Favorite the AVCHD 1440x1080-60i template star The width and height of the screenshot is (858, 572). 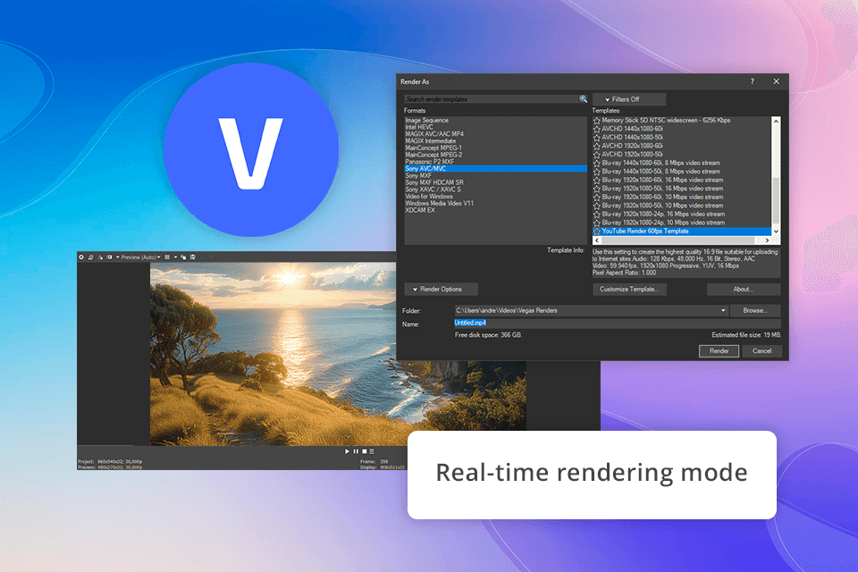point(597,130)
